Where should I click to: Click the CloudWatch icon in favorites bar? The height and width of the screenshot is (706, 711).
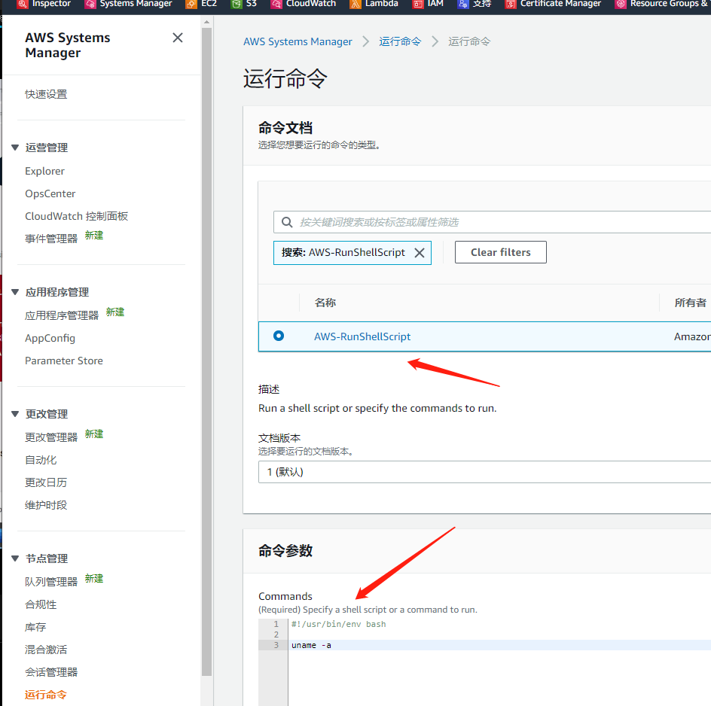pos(276,4)
